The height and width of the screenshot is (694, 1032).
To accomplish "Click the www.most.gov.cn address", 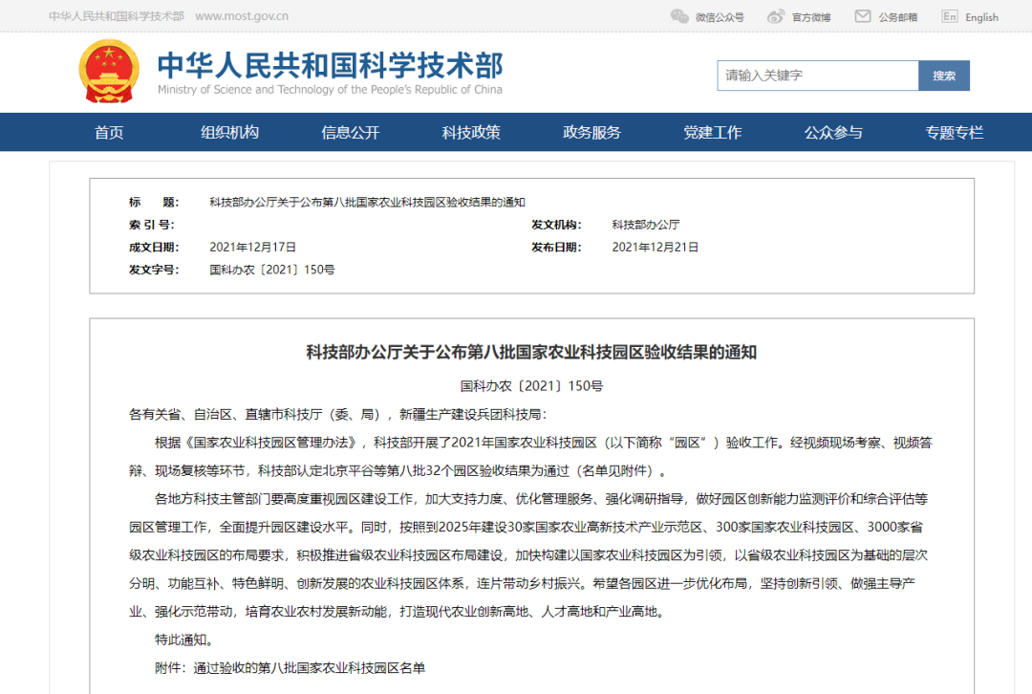I will tap(242, 16).
